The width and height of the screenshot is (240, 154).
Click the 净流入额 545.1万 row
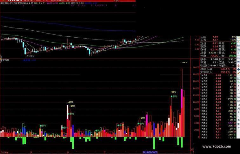[x=218, y=69]
